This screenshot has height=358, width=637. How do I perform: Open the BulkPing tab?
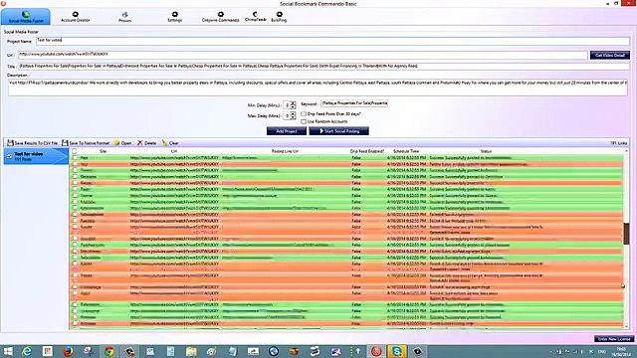(x=279, y=17)
